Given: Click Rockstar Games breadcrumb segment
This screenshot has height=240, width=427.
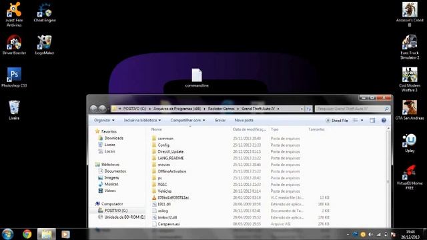Looking at the screenshot, I should (x=221, y=109).
